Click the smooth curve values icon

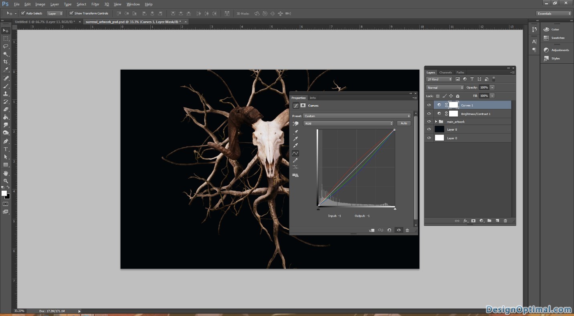[295, 167]
